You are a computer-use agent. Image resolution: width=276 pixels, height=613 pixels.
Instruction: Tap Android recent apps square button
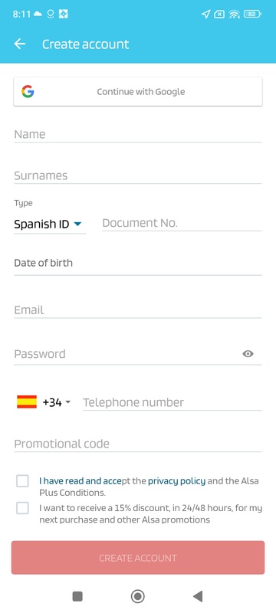click(x=77, y=596)
